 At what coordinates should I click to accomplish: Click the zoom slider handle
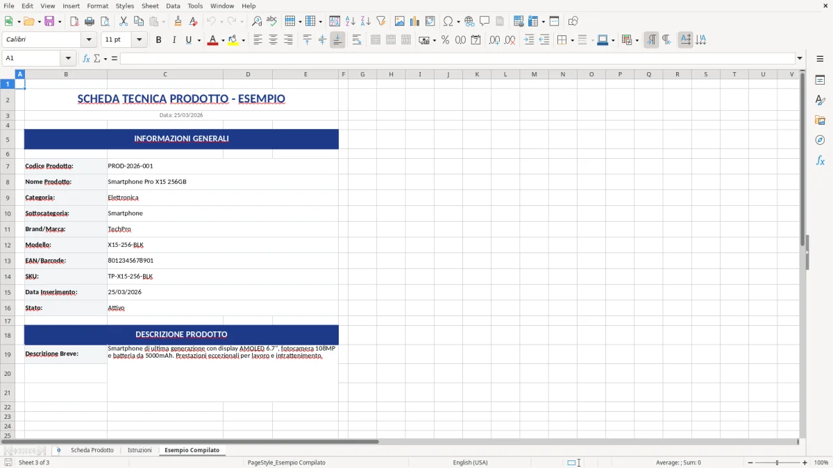pos(777,462)
